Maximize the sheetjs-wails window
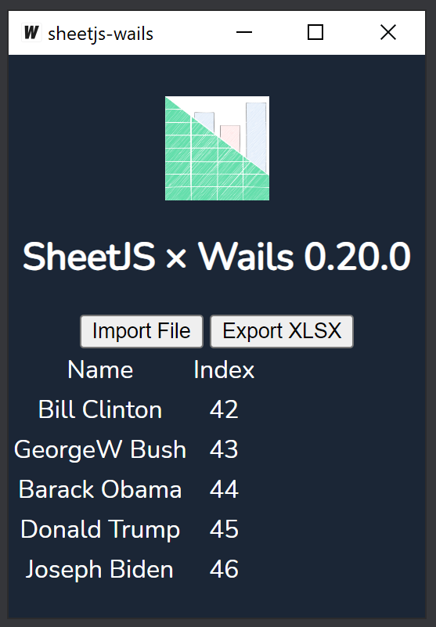 tap(315, 33)
